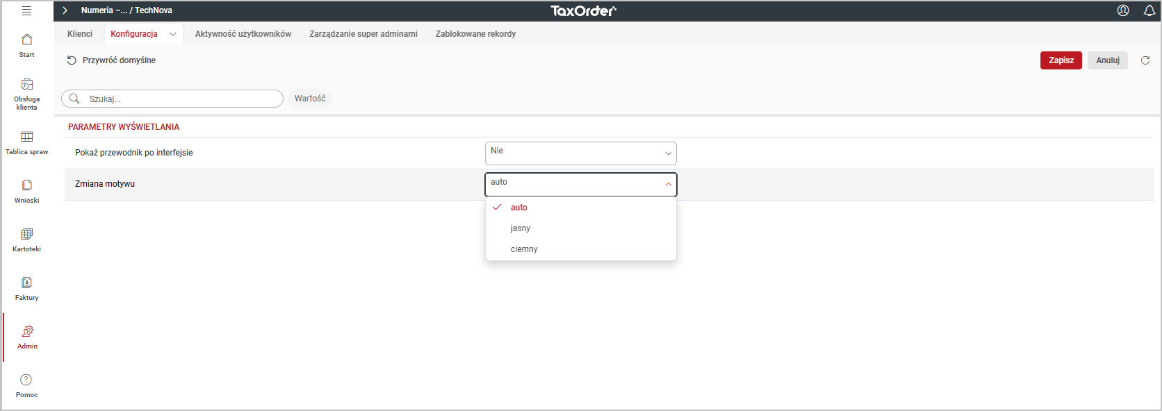Viewport: 1162px width, 411px height.
Task: Click Przywróć domyślne to restore defaults
Action: tap(111, 60)
